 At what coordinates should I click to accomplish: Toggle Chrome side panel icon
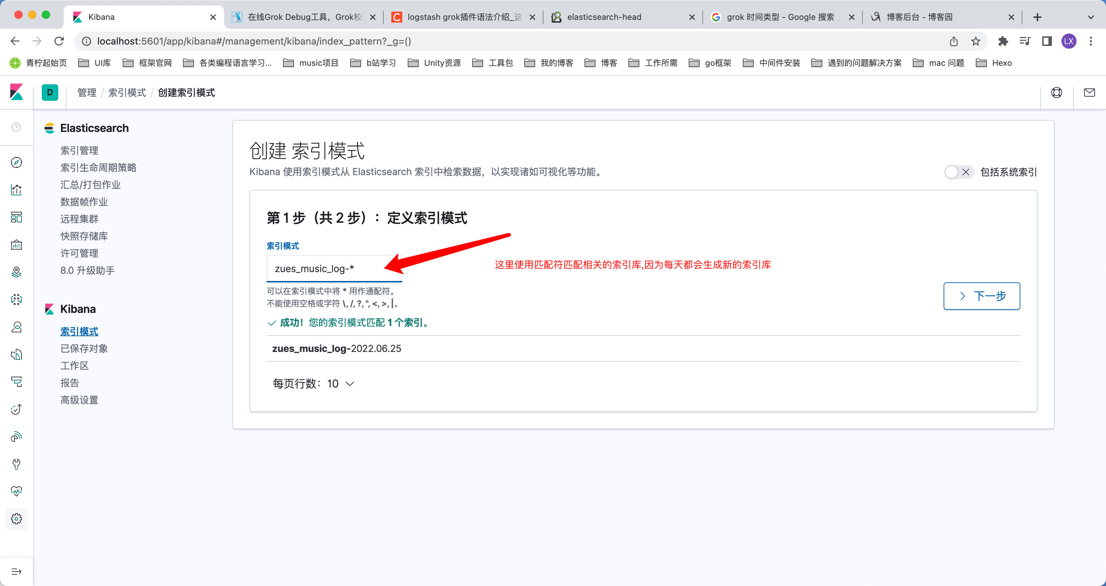pos(1047,41)
